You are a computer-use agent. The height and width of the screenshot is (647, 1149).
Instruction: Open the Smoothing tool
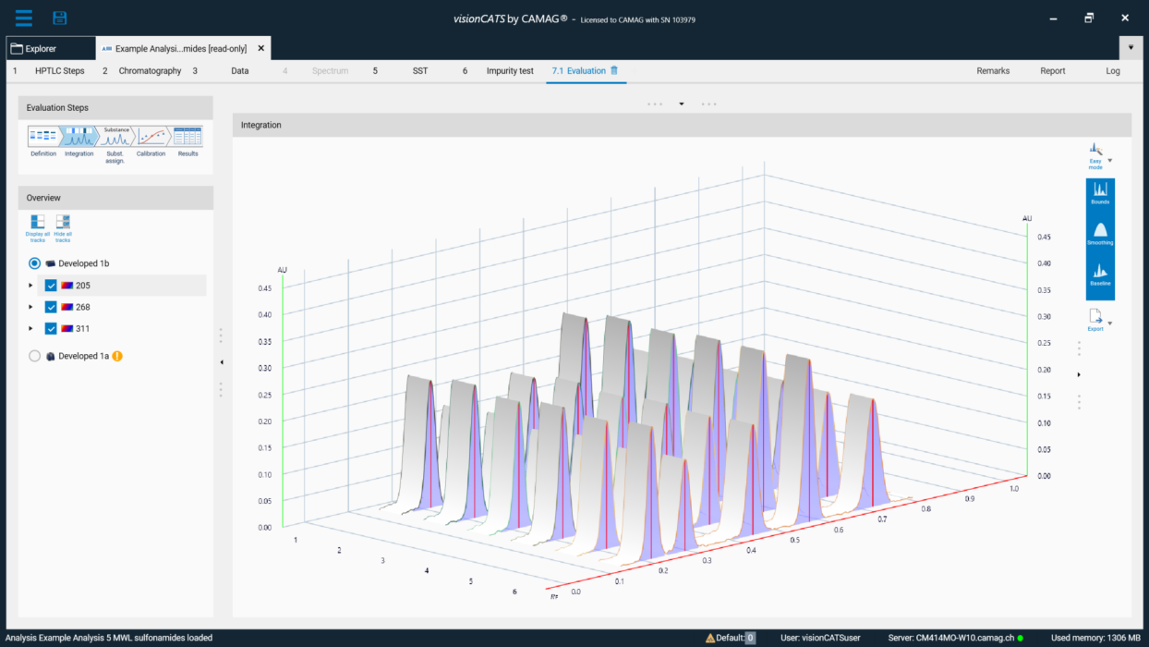(x=1100, y=231)
